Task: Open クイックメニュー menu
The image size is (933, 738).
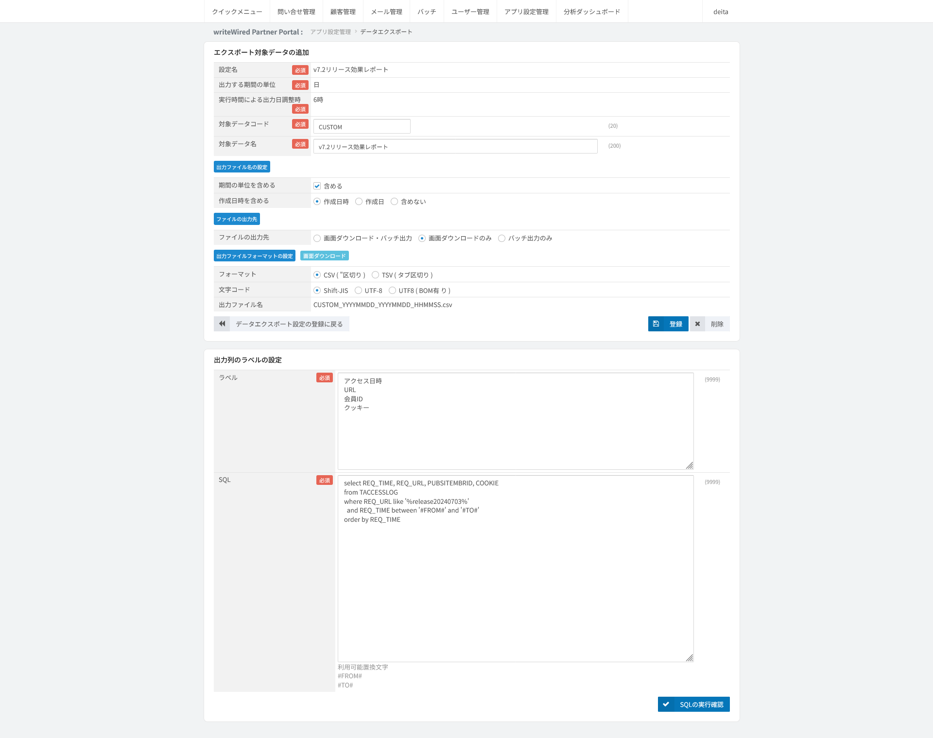Action: pyautogui.click(x=237, y=12)
